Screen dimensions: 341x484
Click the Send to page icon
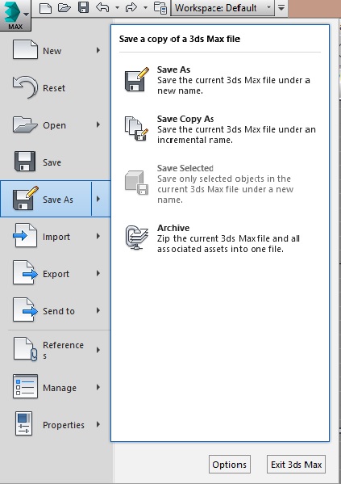coord(25,310)
